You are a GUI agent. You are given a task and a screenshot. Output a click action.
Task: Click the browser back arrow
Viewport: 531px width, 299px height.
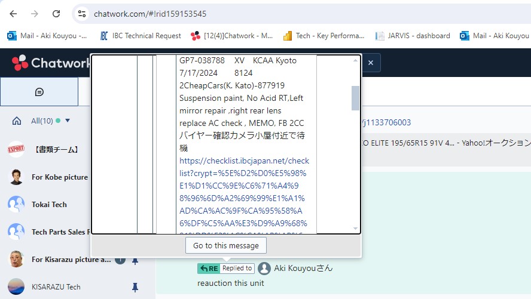coord(13,14)
